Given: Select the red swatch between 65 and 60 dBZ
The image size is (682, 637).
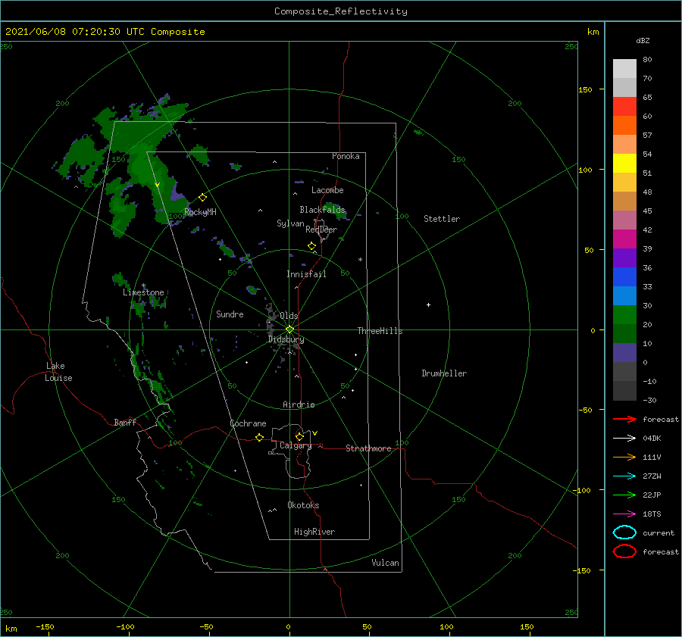Looking at the screenshot, I should [x=624, y=107].
